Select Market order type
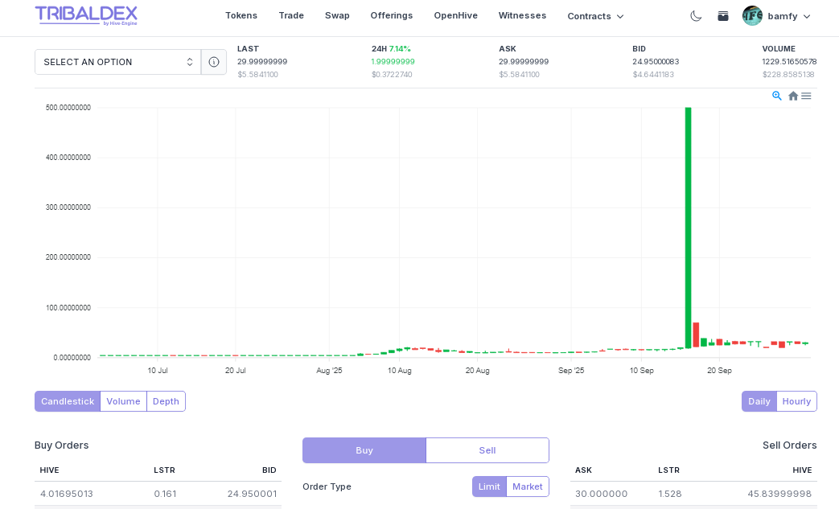Viewport: 839px width, 509px height. click(x=528, y=486)
